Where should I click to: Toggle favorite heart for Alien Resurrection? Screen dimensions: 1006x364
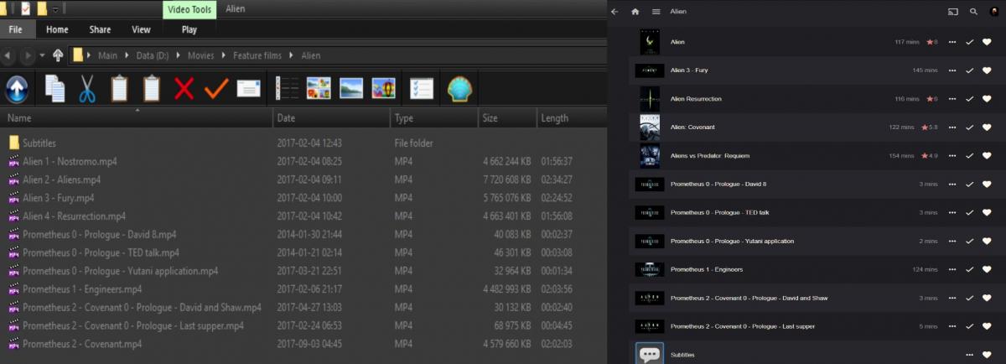point(987,99)
